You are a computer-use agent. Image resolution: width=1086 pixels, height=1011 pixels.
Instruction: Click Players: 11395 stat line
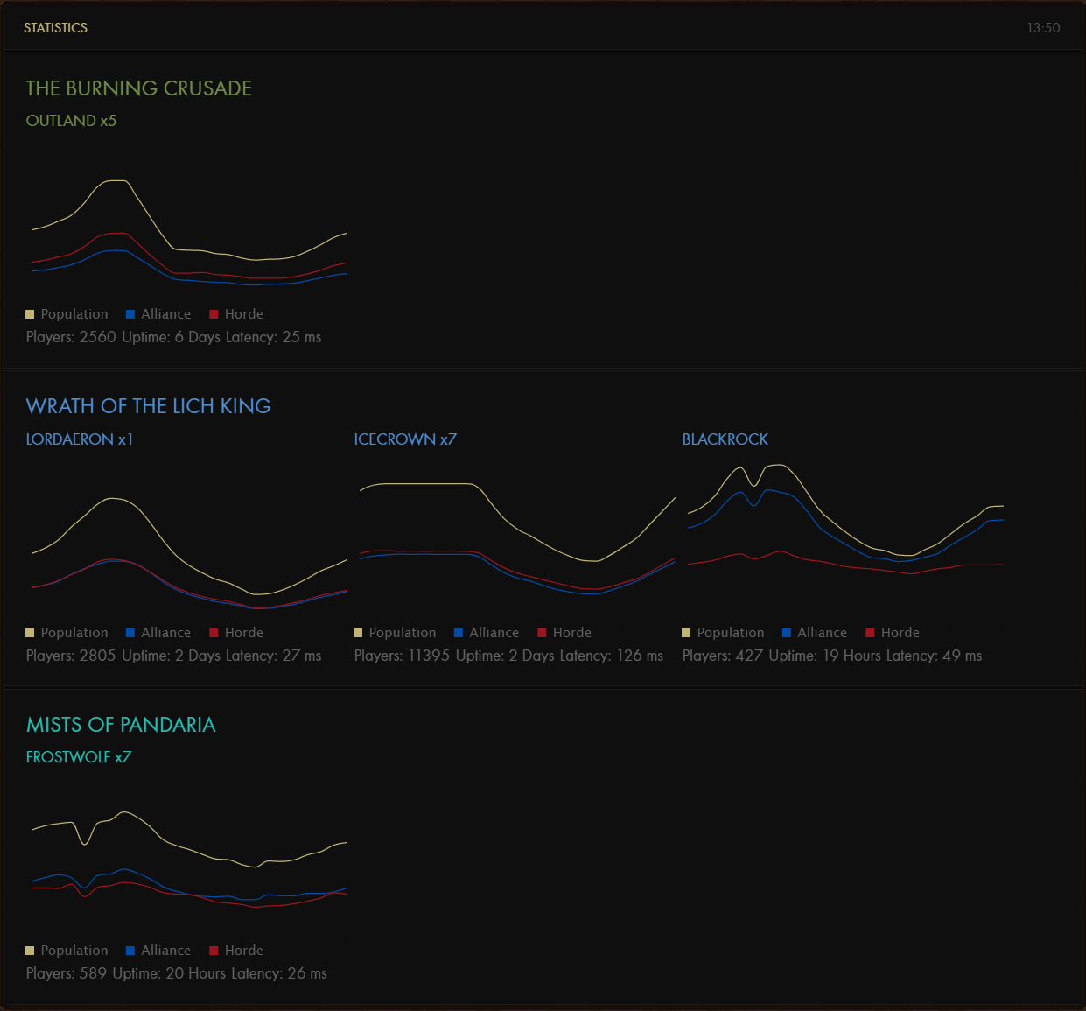click(508, 656)
